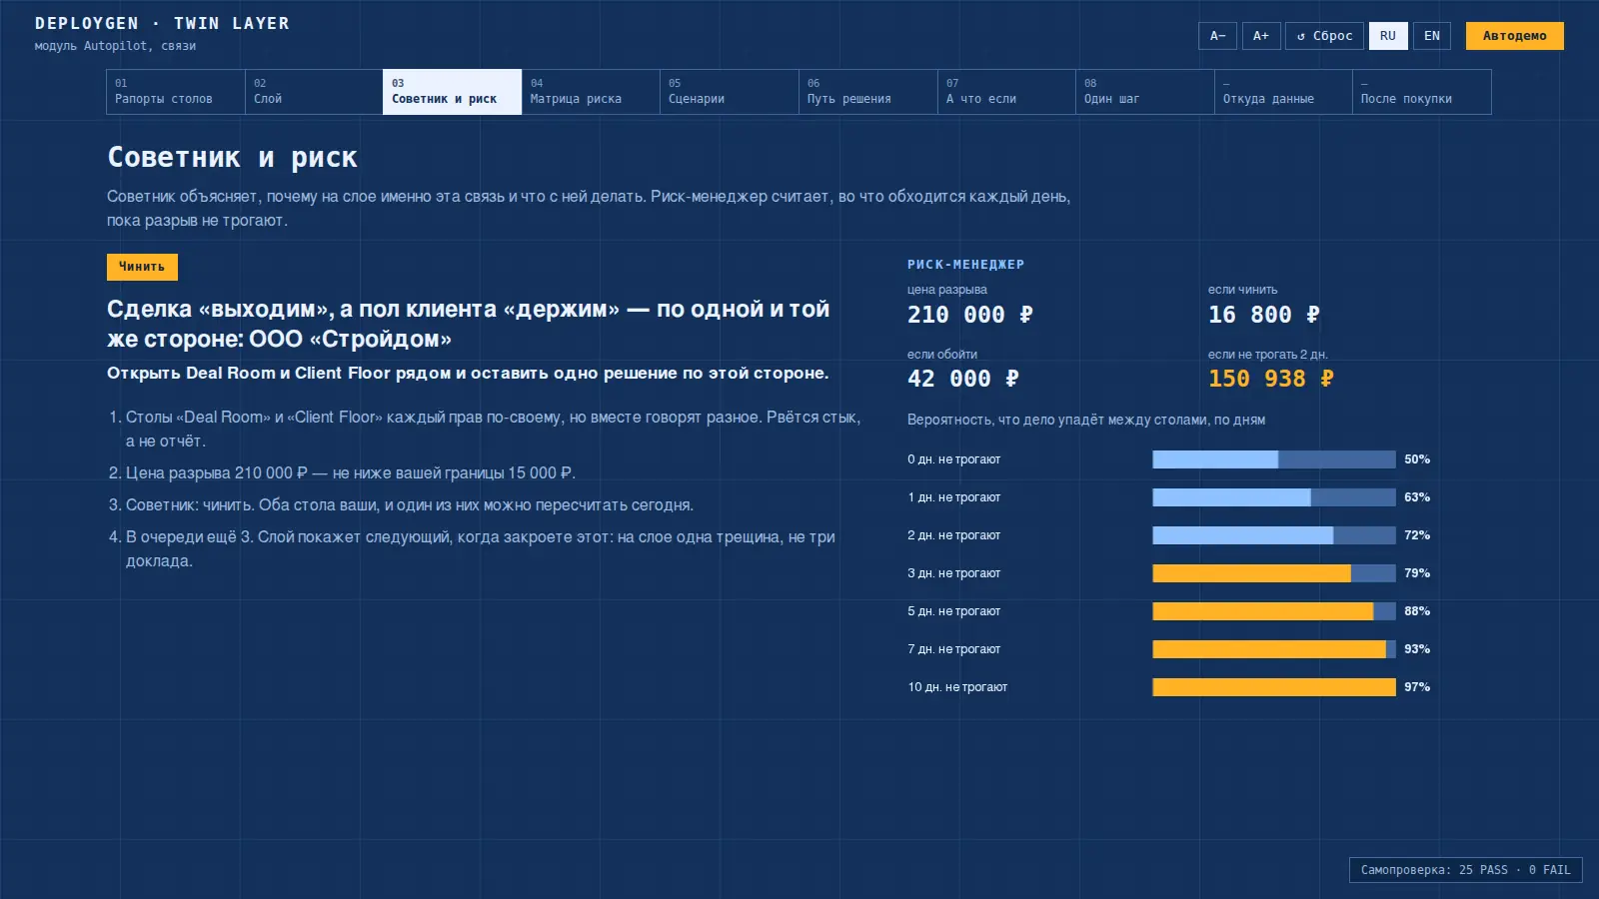This screenshot has width=1599, height=899.
Task: Click list item 3 Советник: чинить
Action: [x=410, y=504]
